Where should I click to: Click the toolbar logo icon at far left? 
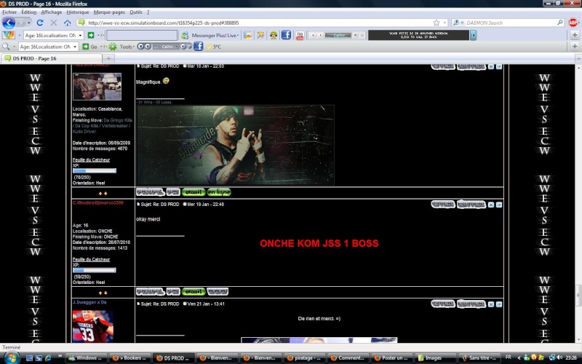point(9,35)
